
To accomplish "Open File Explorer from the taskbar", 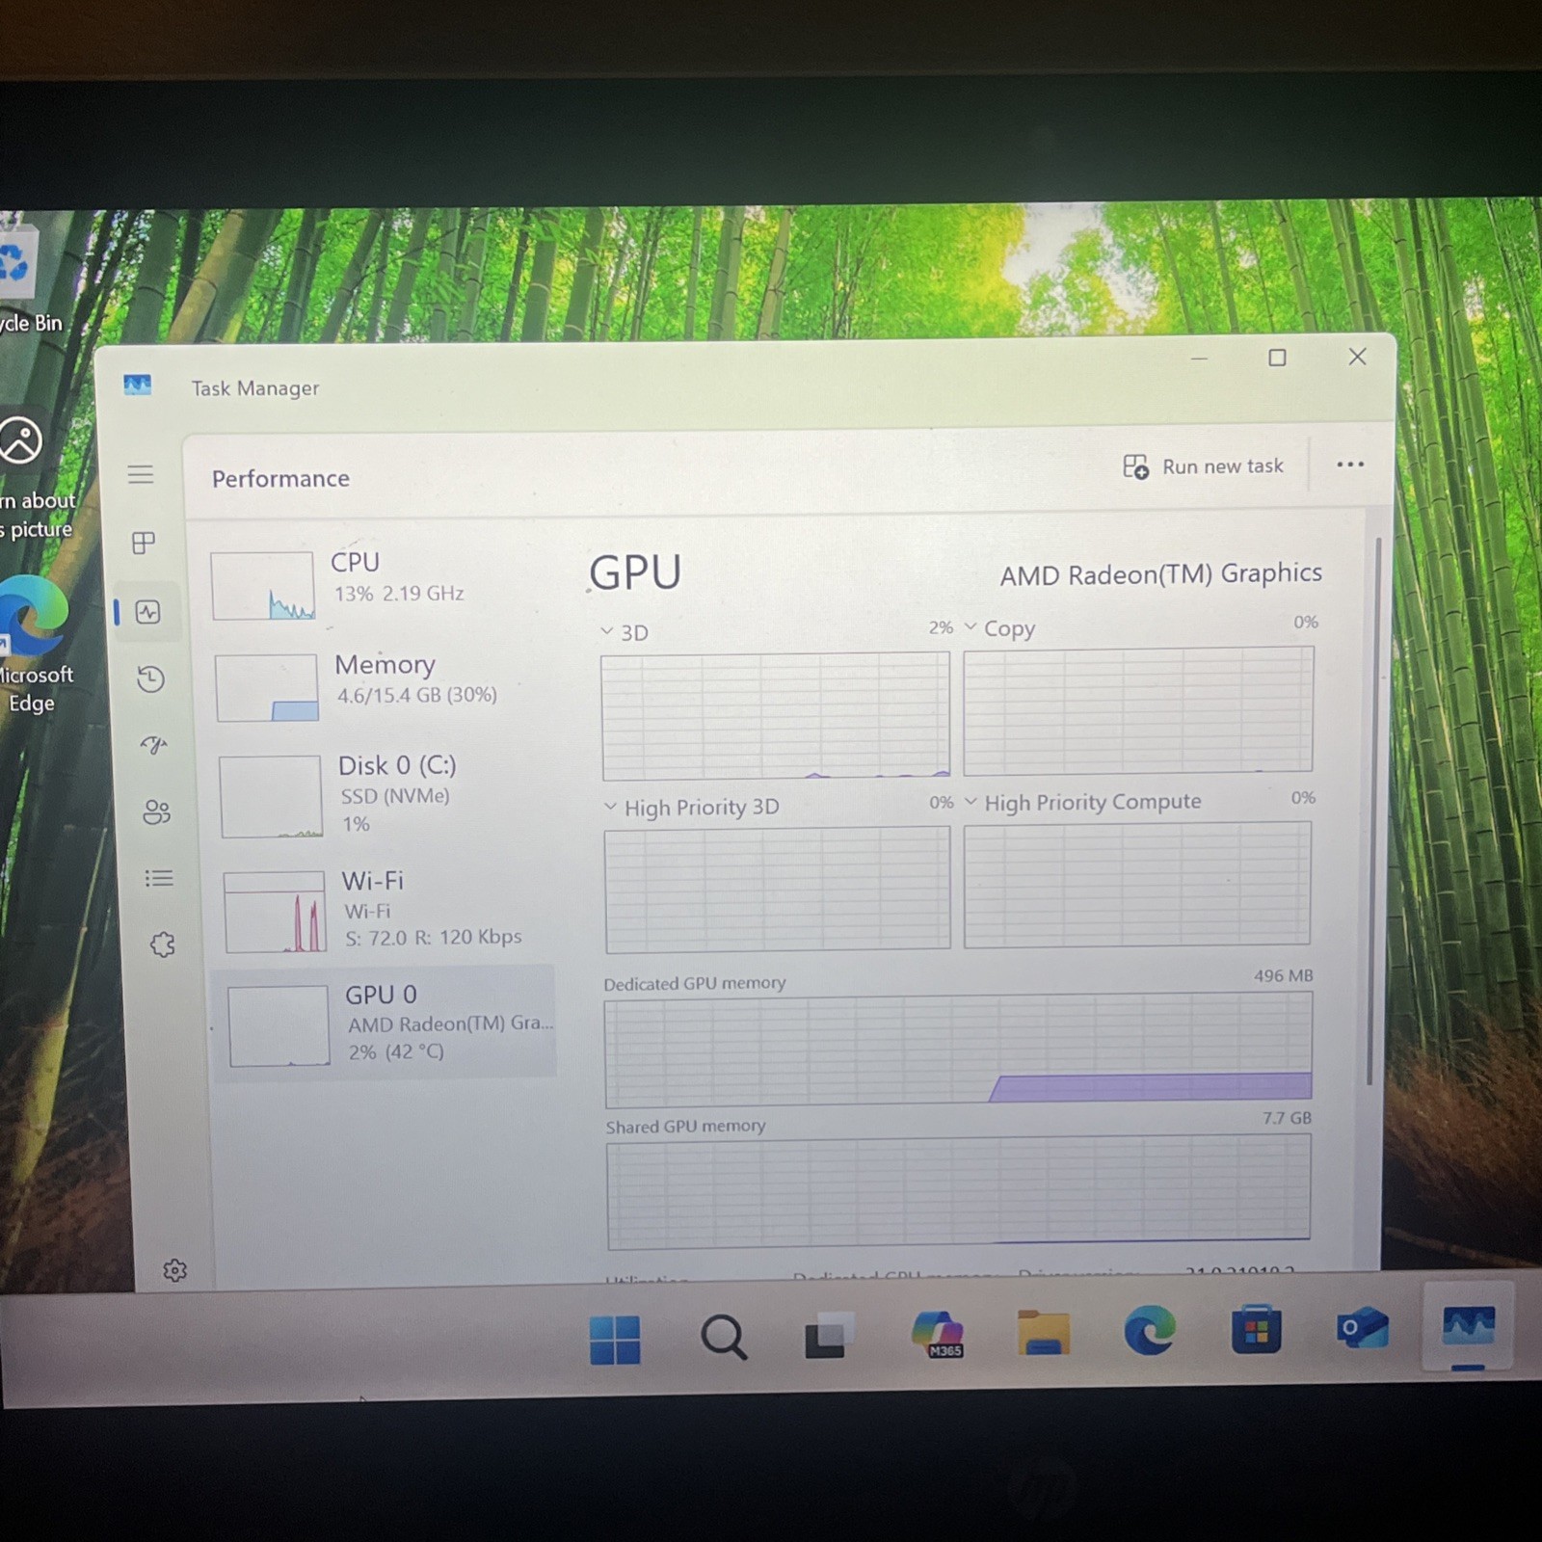I will [x=1044, y=1333].
